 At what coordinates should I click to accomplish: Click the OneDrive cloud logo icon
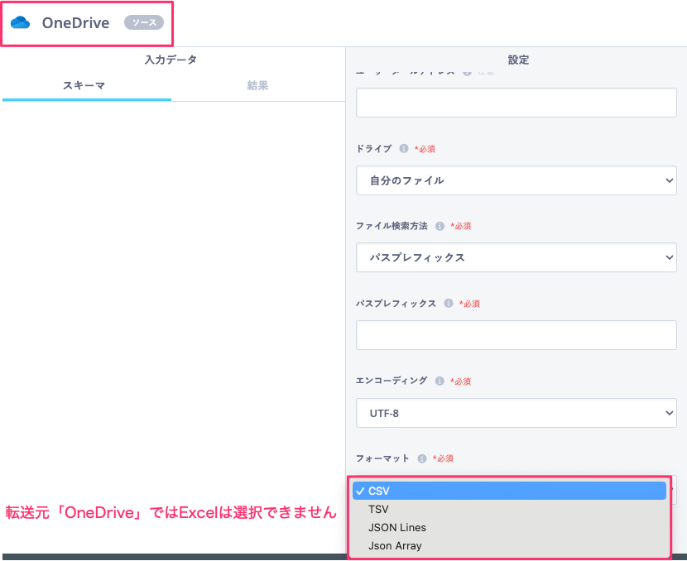pyautogui.click(x=20, y=23)
